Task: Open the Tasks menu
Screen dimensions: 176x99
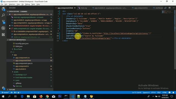Action: pyautogui.click(x=33, y=4)
